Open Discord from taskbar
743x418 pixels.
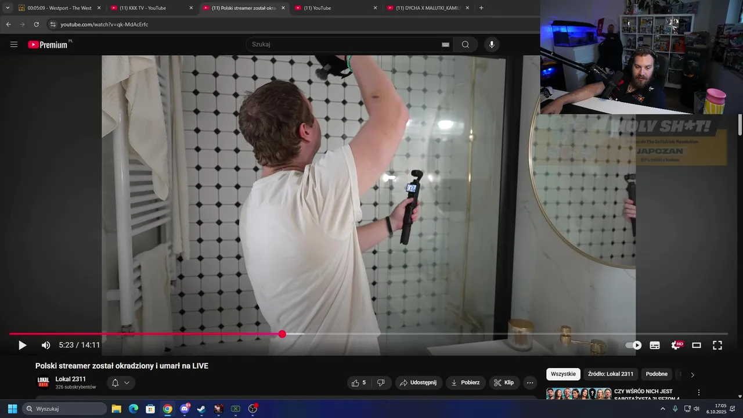[185, 409]
